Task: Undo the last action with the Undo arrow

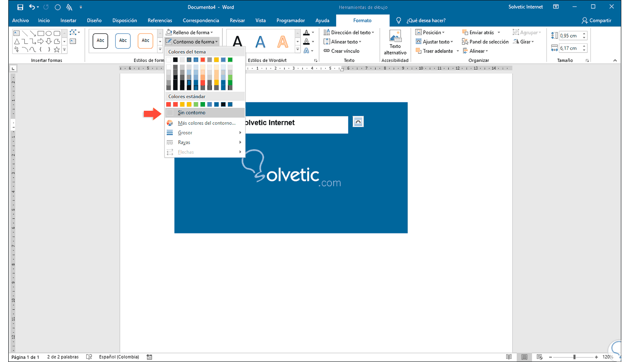Action: (32, 7)
